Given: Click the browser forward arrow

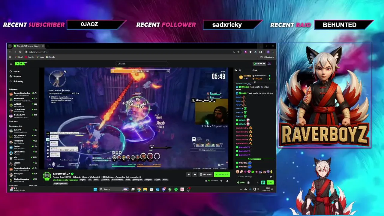Looking at the screenshot, I should [15, 52].
